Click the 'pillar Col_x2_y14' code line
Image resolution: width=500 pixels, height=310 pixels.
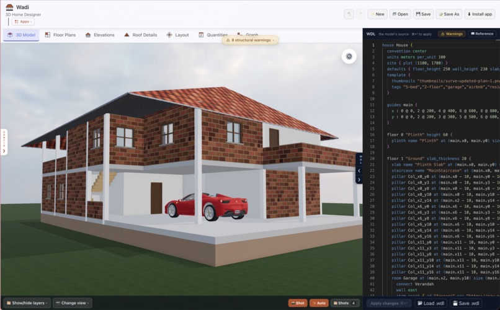point(445,200)
